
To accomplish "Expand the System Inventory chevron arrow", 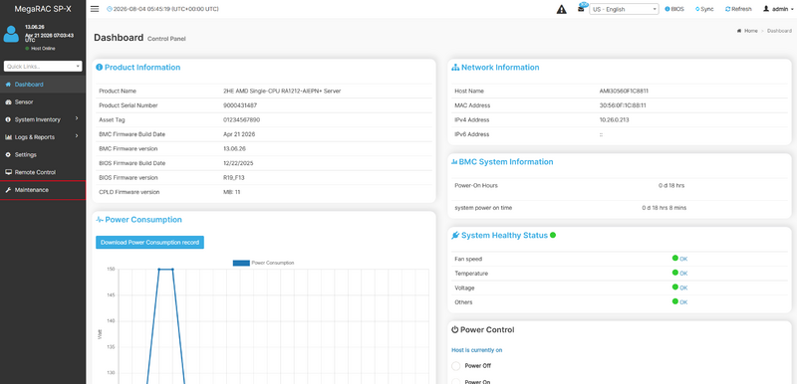I will click(x=77, y=118).
